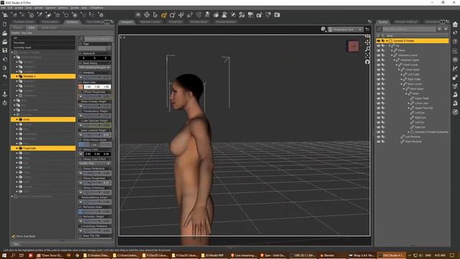Collapse the Head node in Scene tree

[406, 94]
